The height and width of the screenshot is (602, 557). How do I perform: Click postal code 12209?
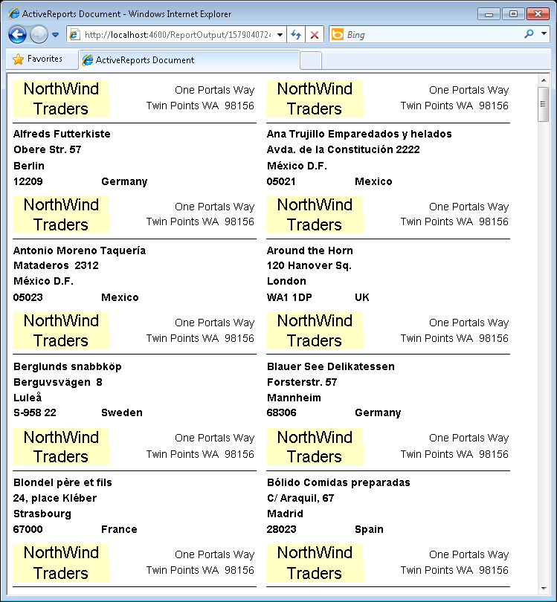(x=28, y=181)
